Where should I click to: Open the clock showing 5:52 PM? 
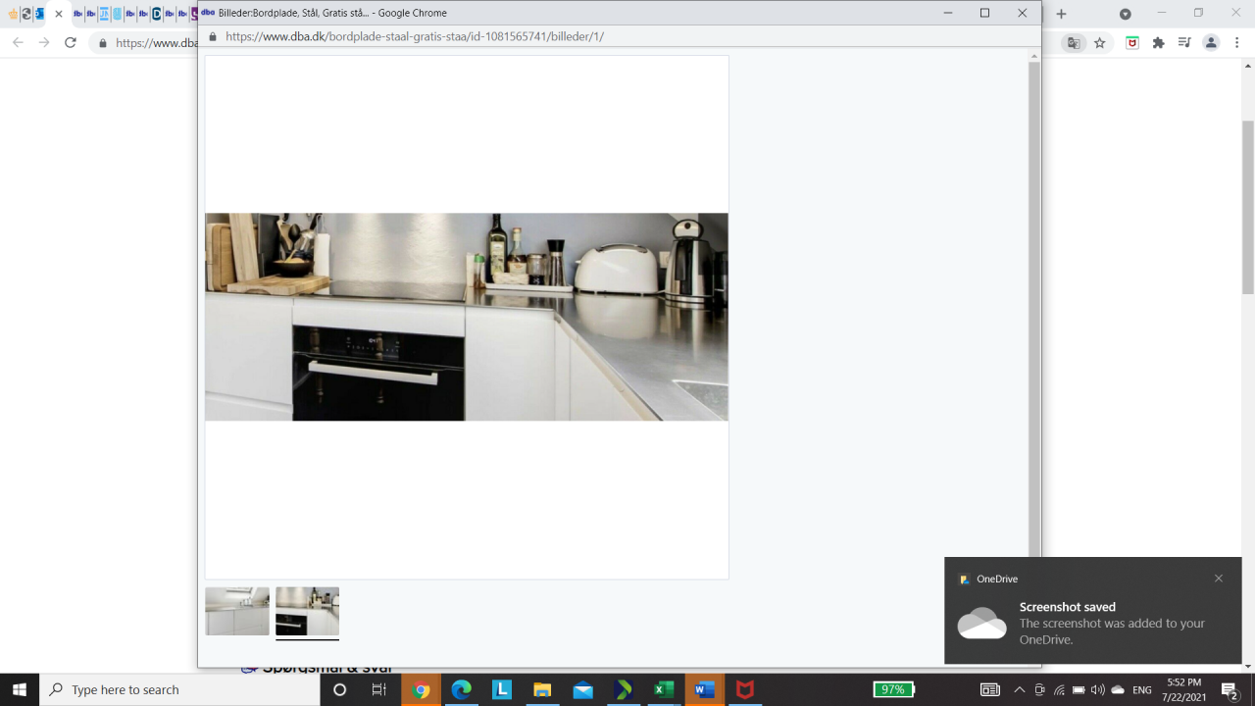pyautogui.click(x=1185, y=689)
